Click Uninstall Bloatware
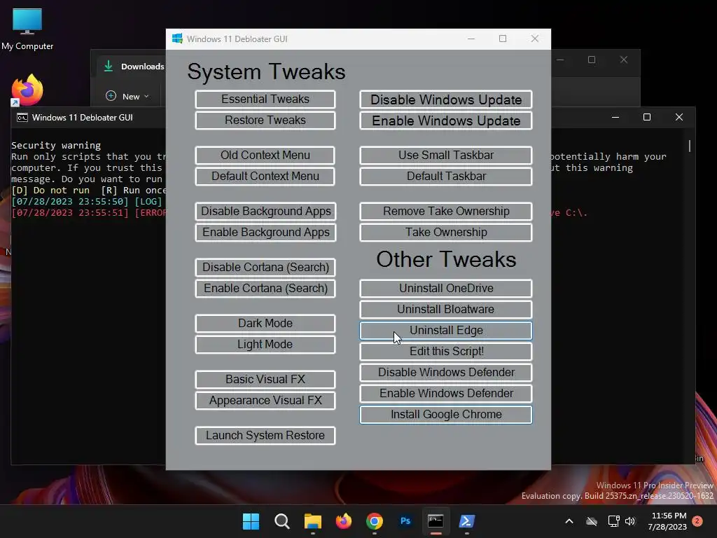The image size is (717, 538). (446, 309)
